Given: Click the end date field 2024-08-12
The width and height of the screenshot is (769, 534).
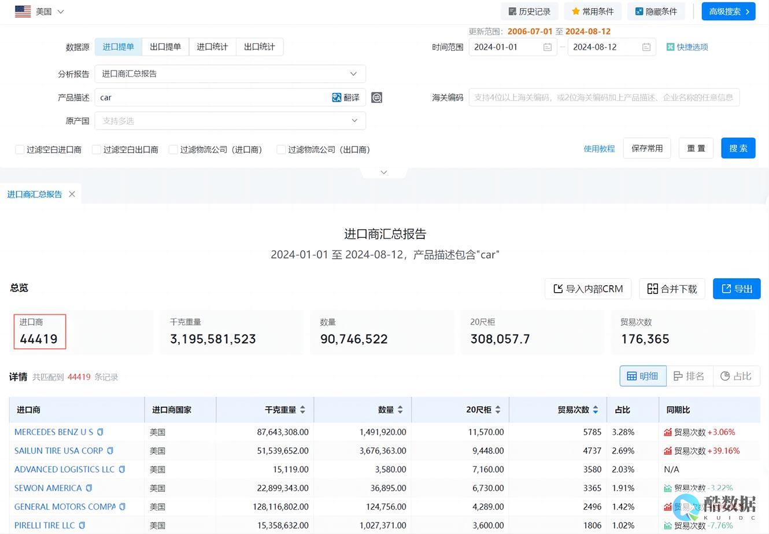Looking at the screenshot, I should (x=612, y=47).
